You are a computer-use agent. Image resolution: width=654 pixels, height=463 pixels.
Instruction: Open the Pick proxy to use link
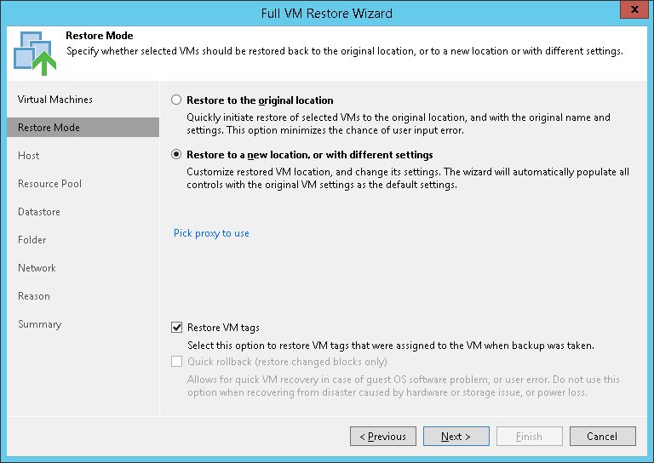211,233
